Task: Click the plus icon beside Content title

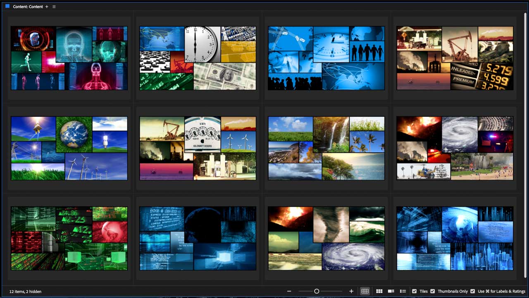Action: (47, 7)
